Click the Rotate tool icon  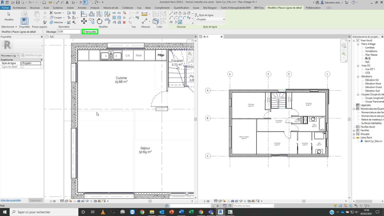click(99, 21)
